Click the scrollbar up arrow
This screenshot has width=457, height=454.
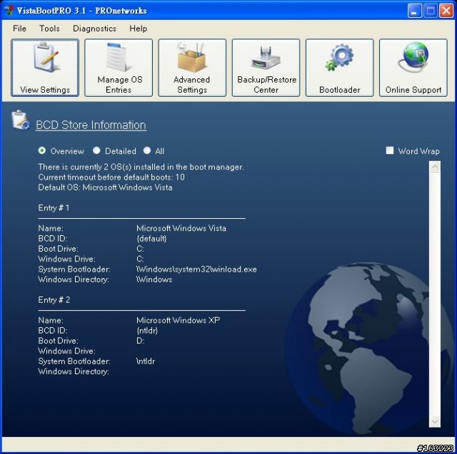pos(435,167)
